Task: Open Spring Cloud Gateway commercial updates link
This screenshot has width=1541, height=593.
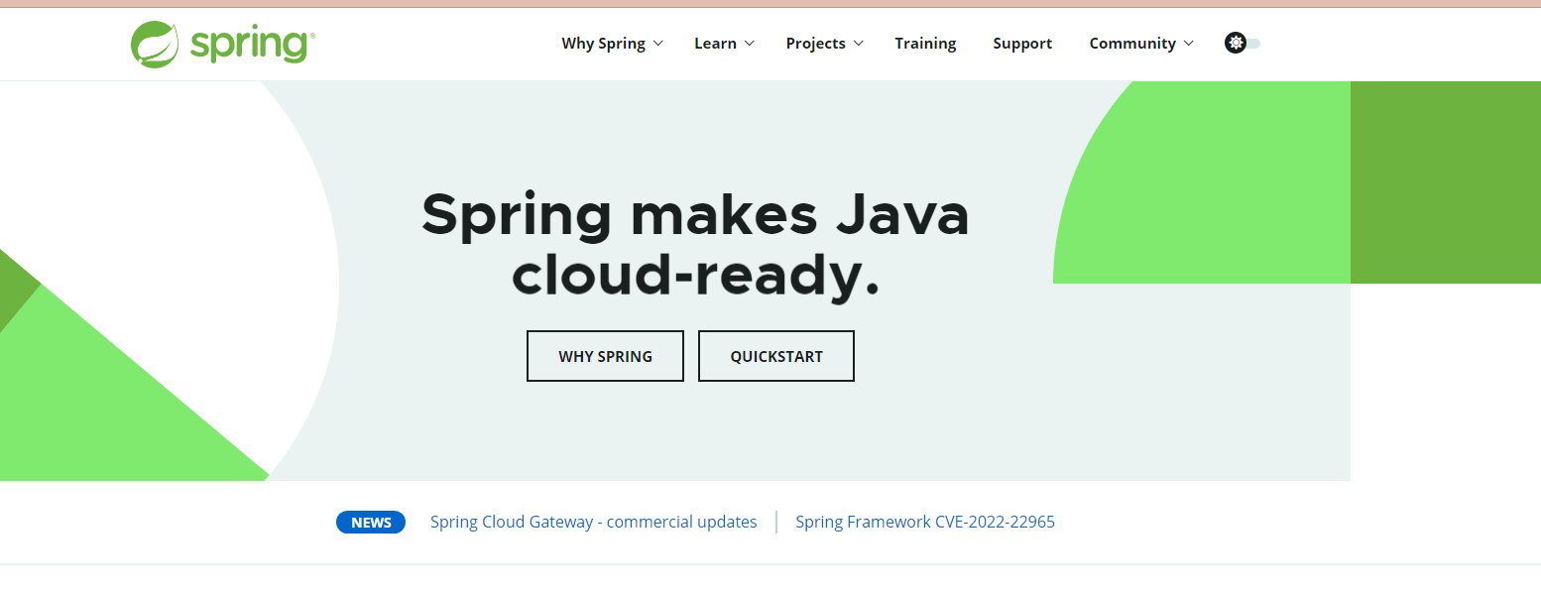Action: click(593, 522)
